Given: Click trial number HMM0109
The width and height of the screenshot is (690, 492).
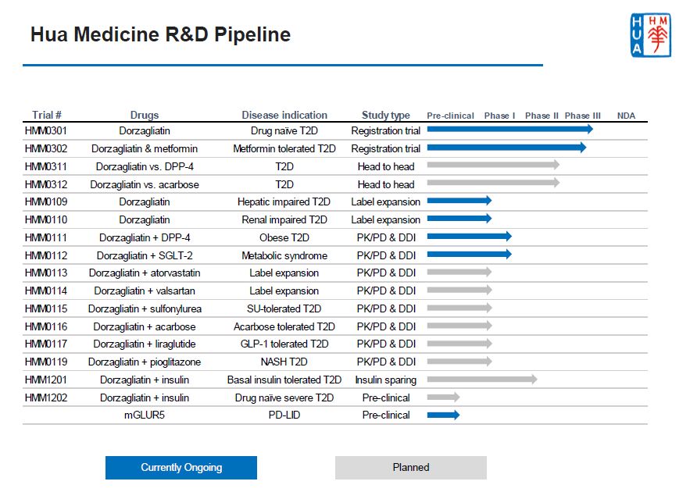Looking at the screenshot, I should pyautogui.click(x=46, y=201).
